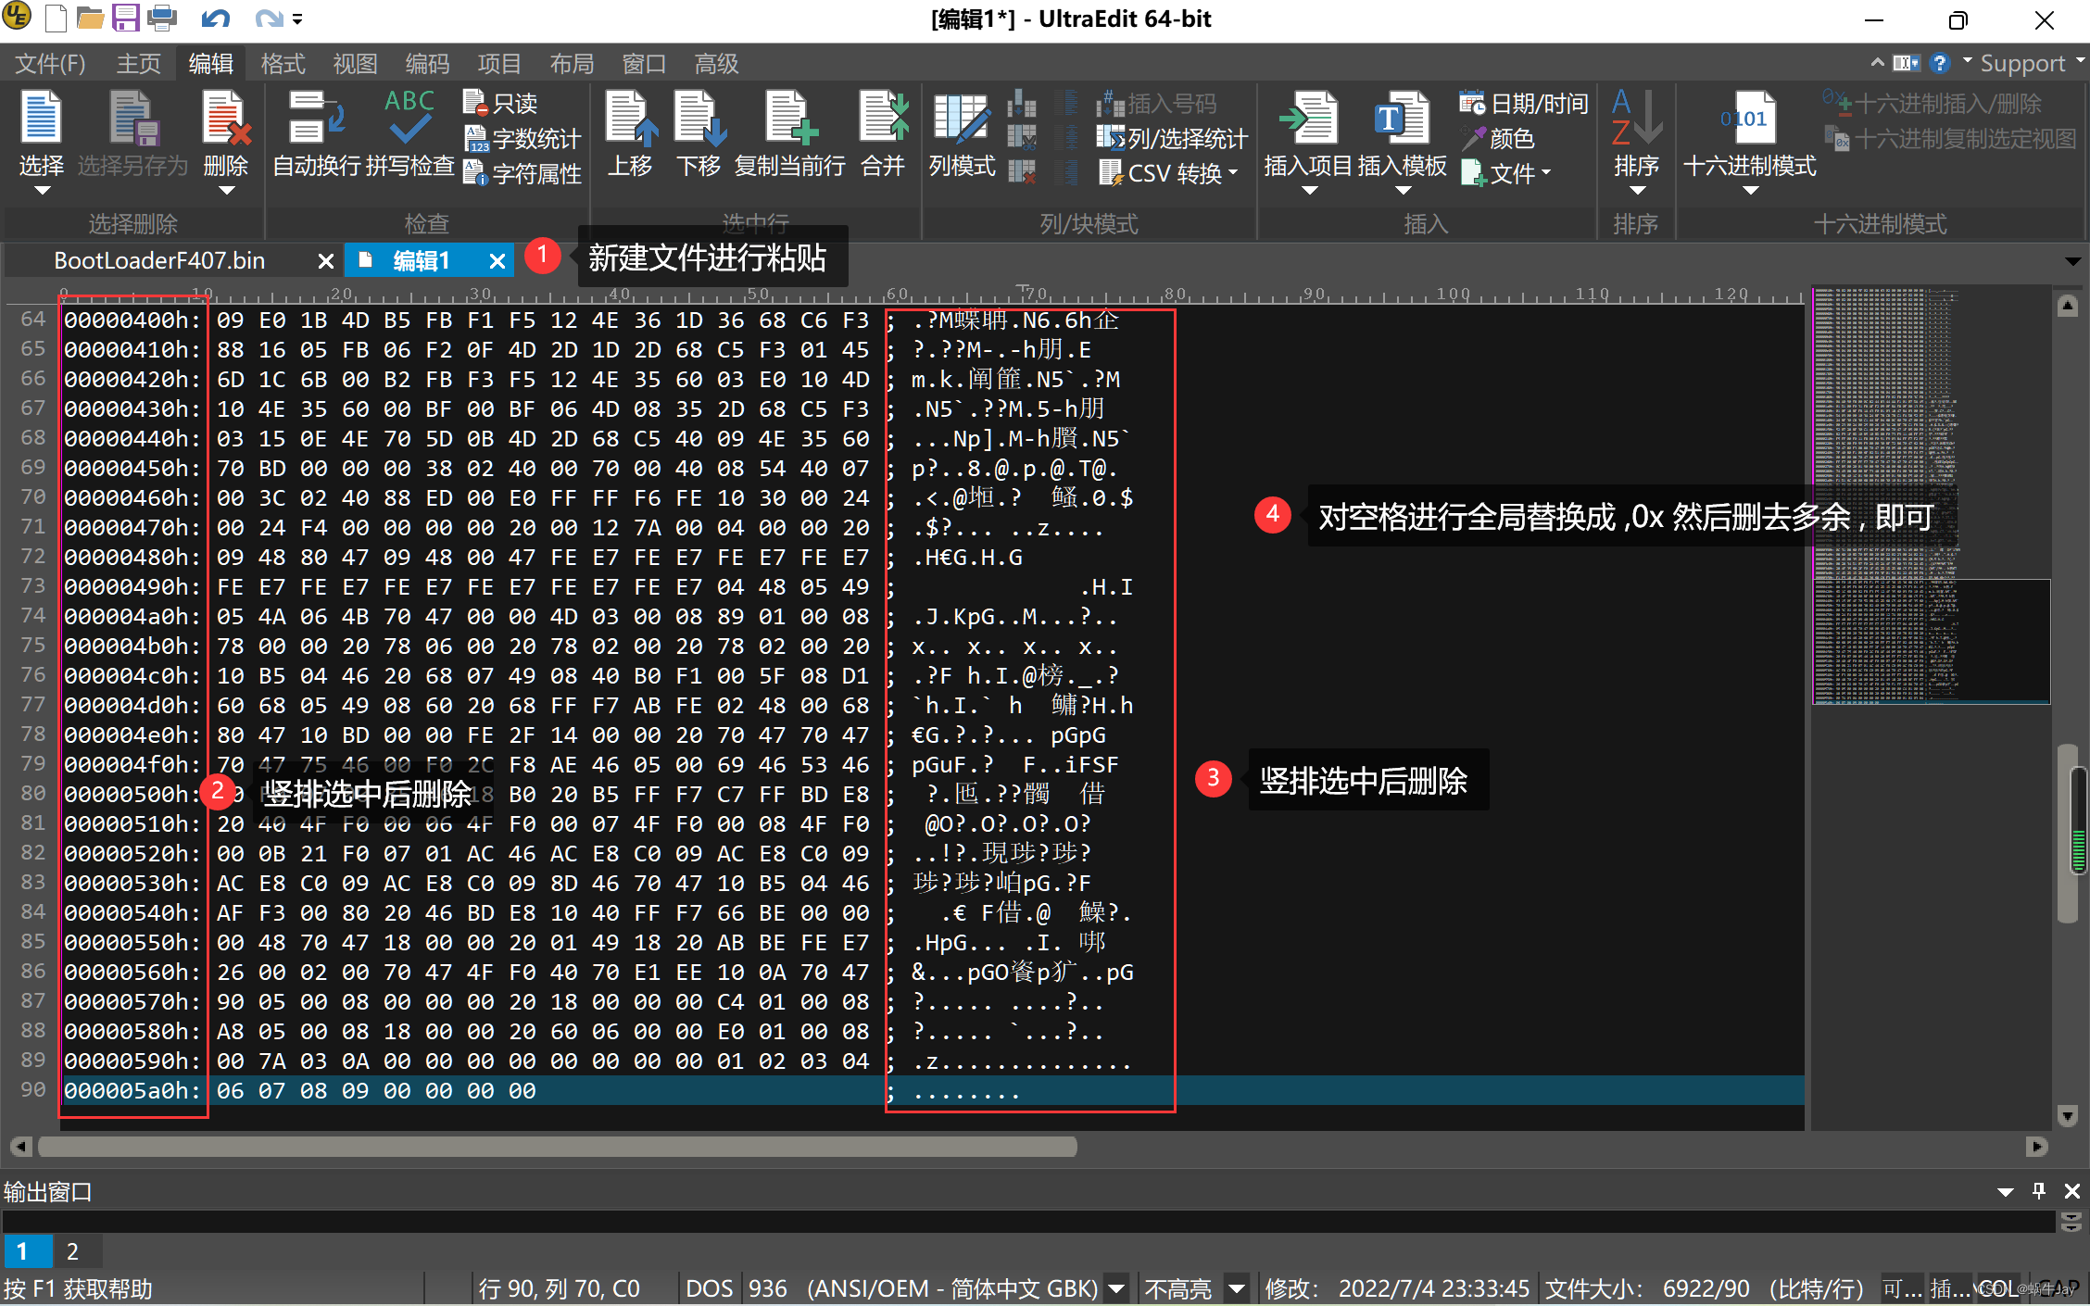The width and height of the screenshot is (2090, 1306).
Task: Expand the highlighting (不高亮) dropdown in status bar
Action: 1236,1288
